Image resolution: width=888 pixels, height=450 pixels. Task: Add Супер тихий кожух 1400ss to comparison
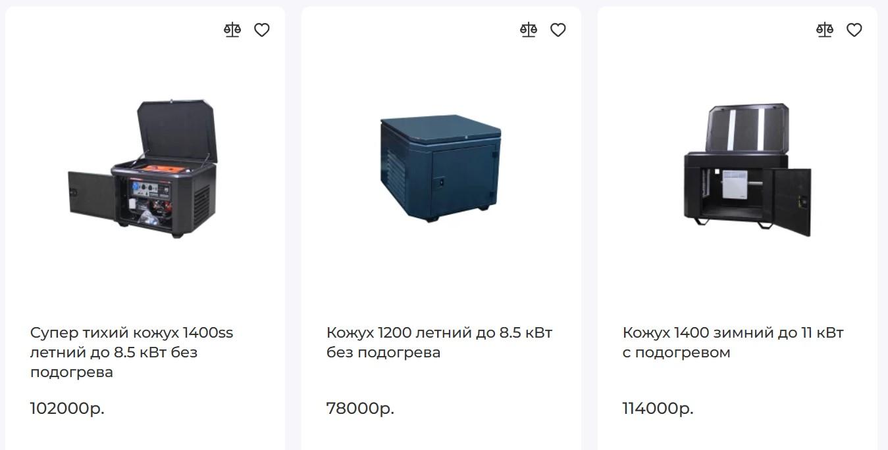coord(232,30)
